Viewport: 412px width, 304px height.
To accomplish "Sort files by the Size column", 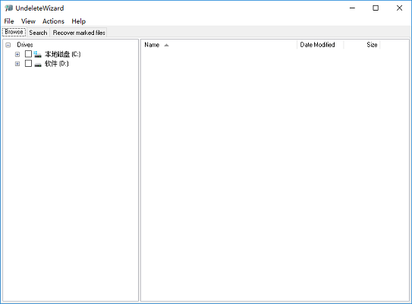I will pos(362,45).
